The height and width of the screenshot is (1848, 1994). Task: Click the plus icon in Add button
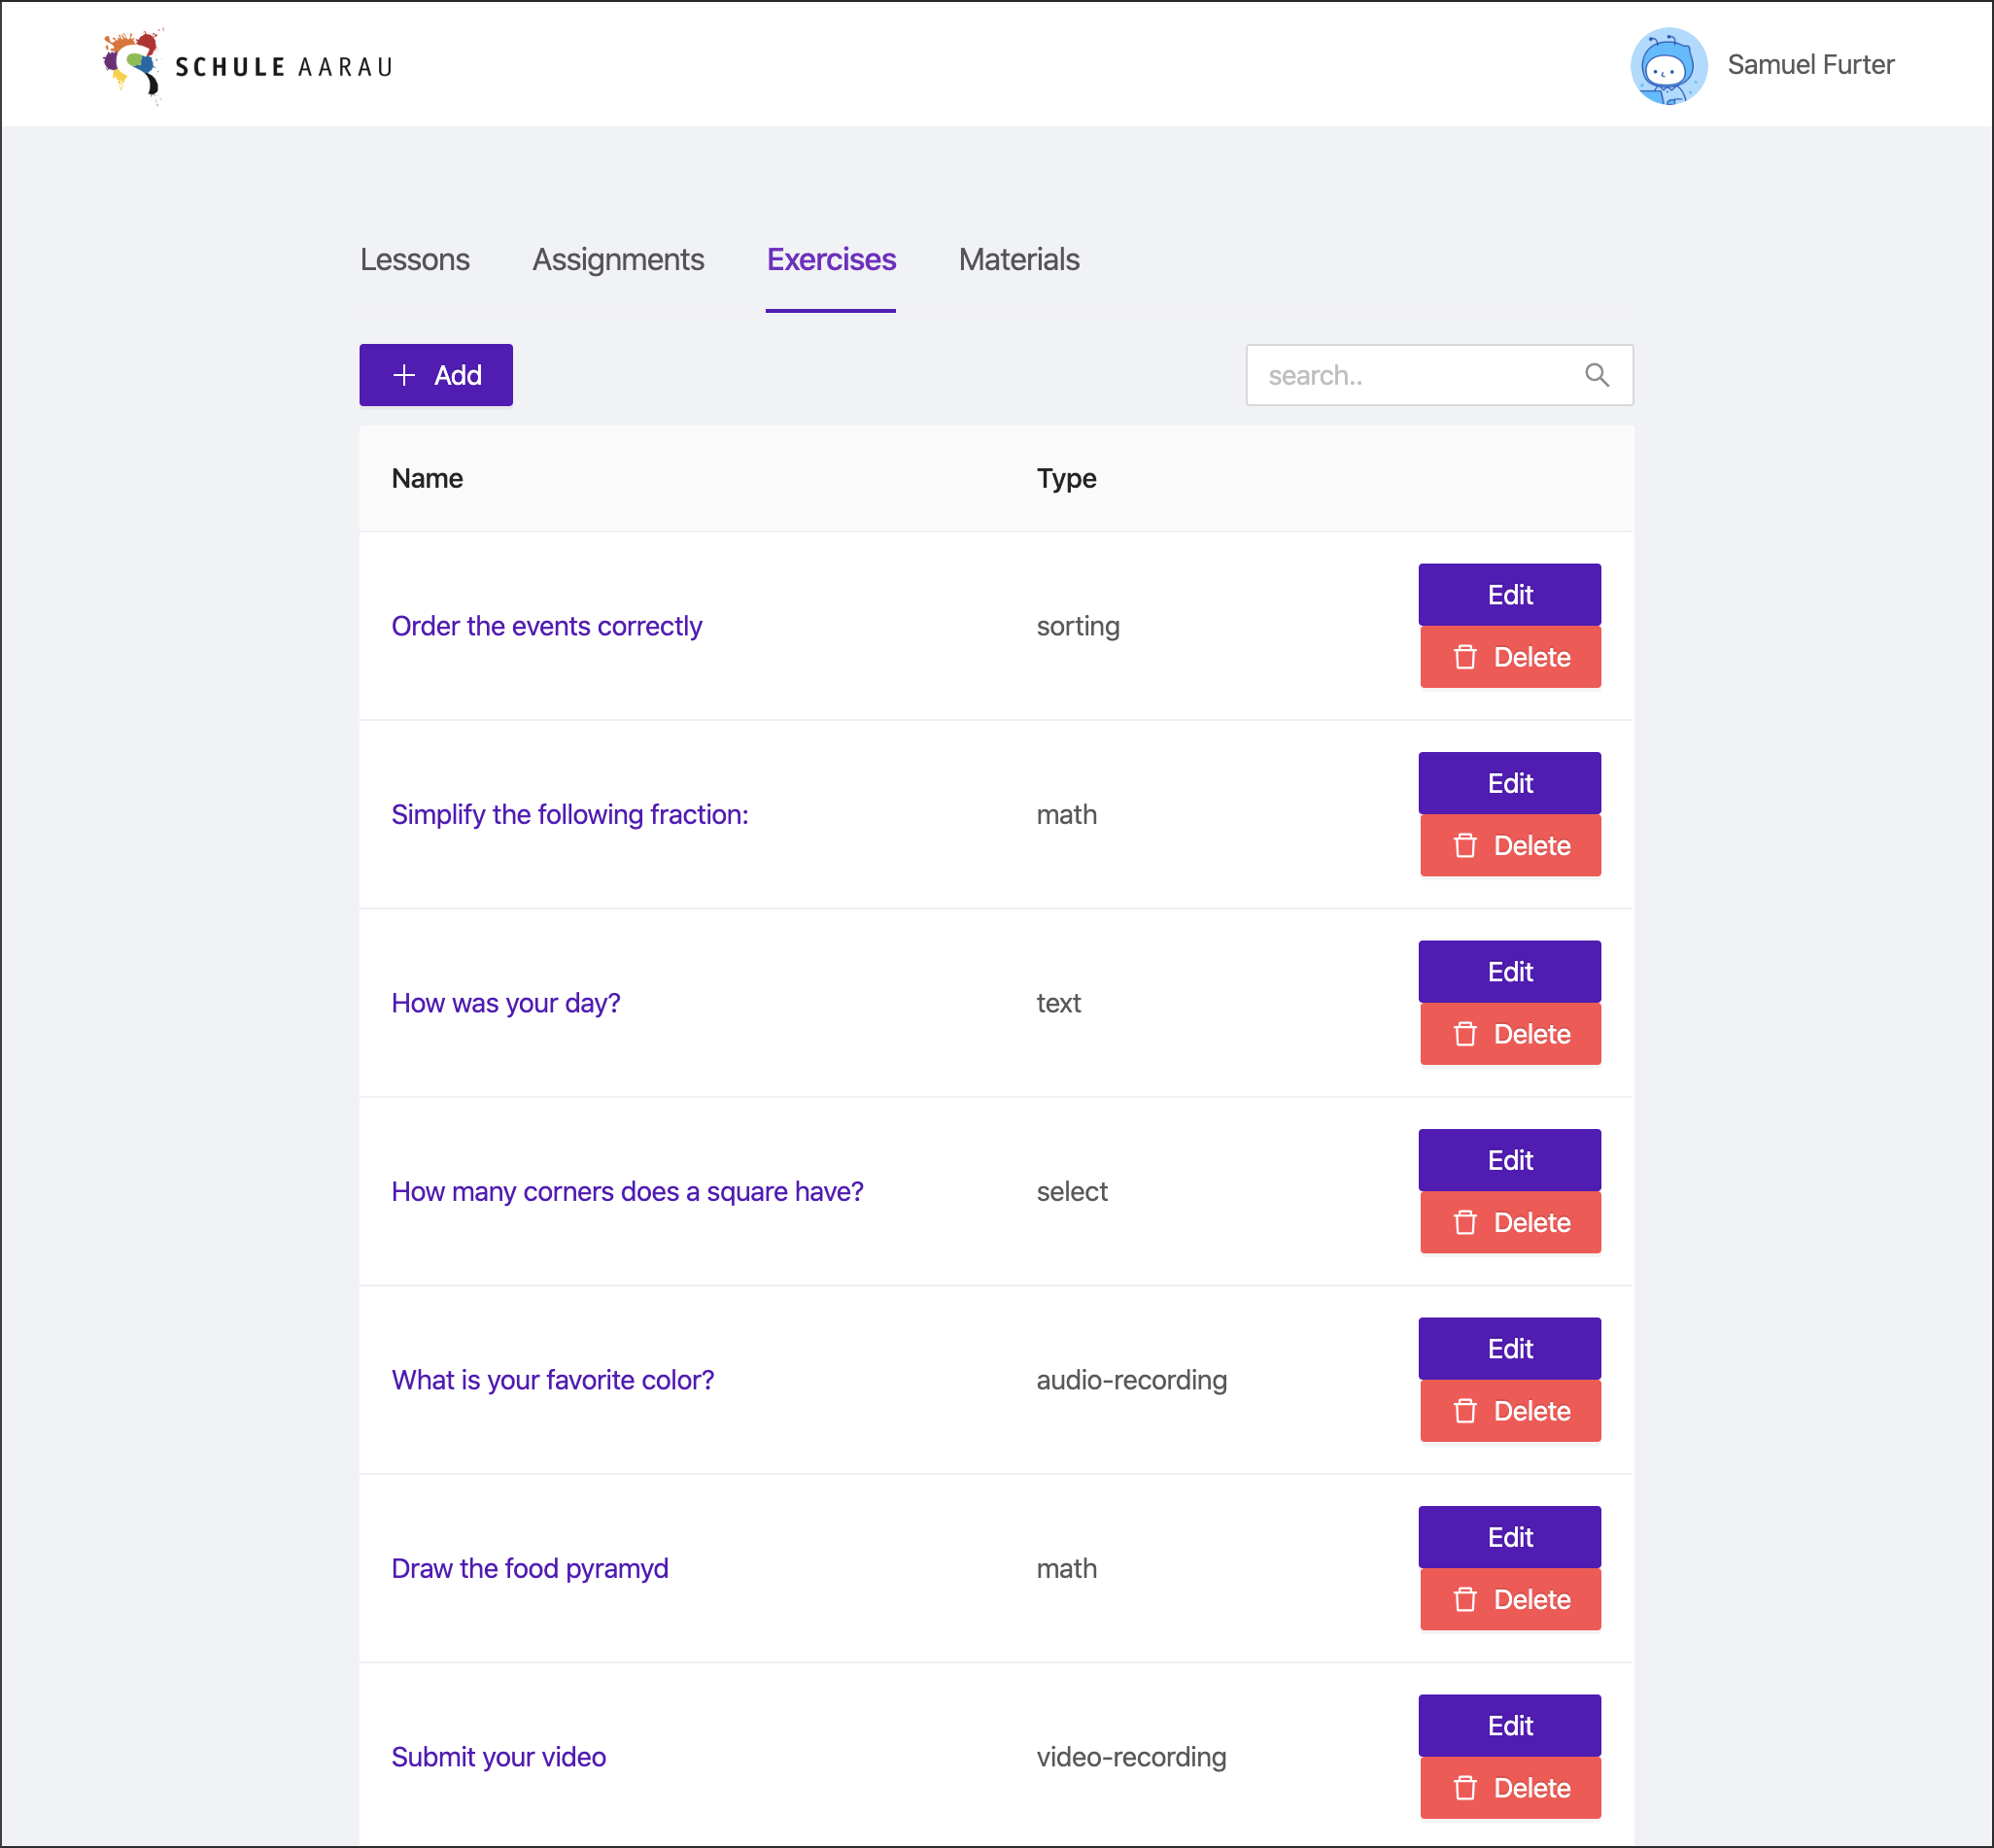click(404, 375)
